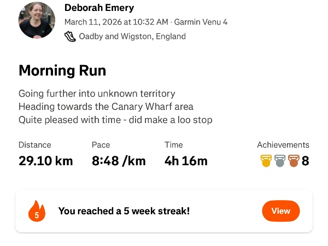Click the orange flame streak icon

coord(37,212)
